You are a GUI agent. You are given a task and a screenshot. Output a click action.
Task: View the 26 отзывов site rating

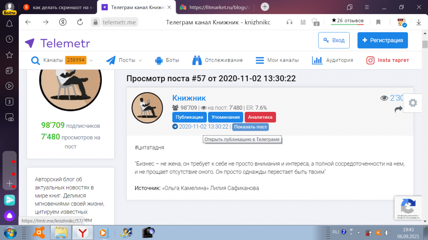[347, 20]
